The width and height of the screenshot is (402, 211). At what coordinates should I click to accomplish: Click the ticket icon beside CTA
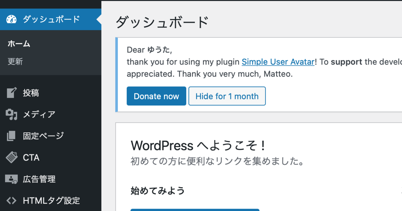tap(11, 157)
